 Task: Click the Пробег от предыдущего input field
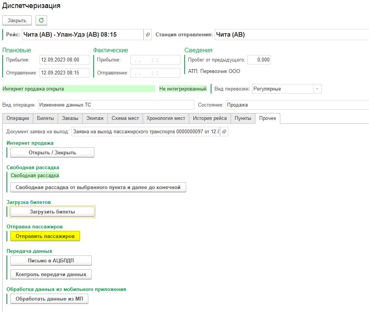pos(259,60)
